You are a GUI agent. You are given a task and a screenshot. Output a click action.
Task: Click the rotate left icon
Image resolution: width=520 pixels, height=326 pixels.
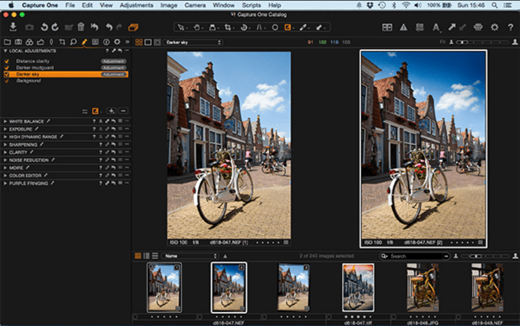(x=44, y=27)
